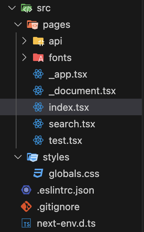
Task: Click the React icon beside _app.tsx
Action: 38,74
